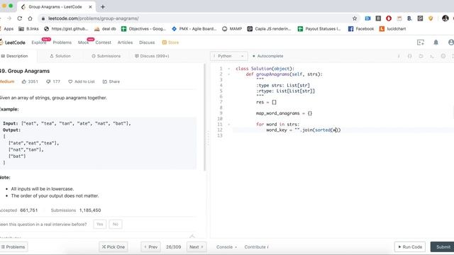
Task: Open the deal db bookmark
Action: (x=105, y=29)
